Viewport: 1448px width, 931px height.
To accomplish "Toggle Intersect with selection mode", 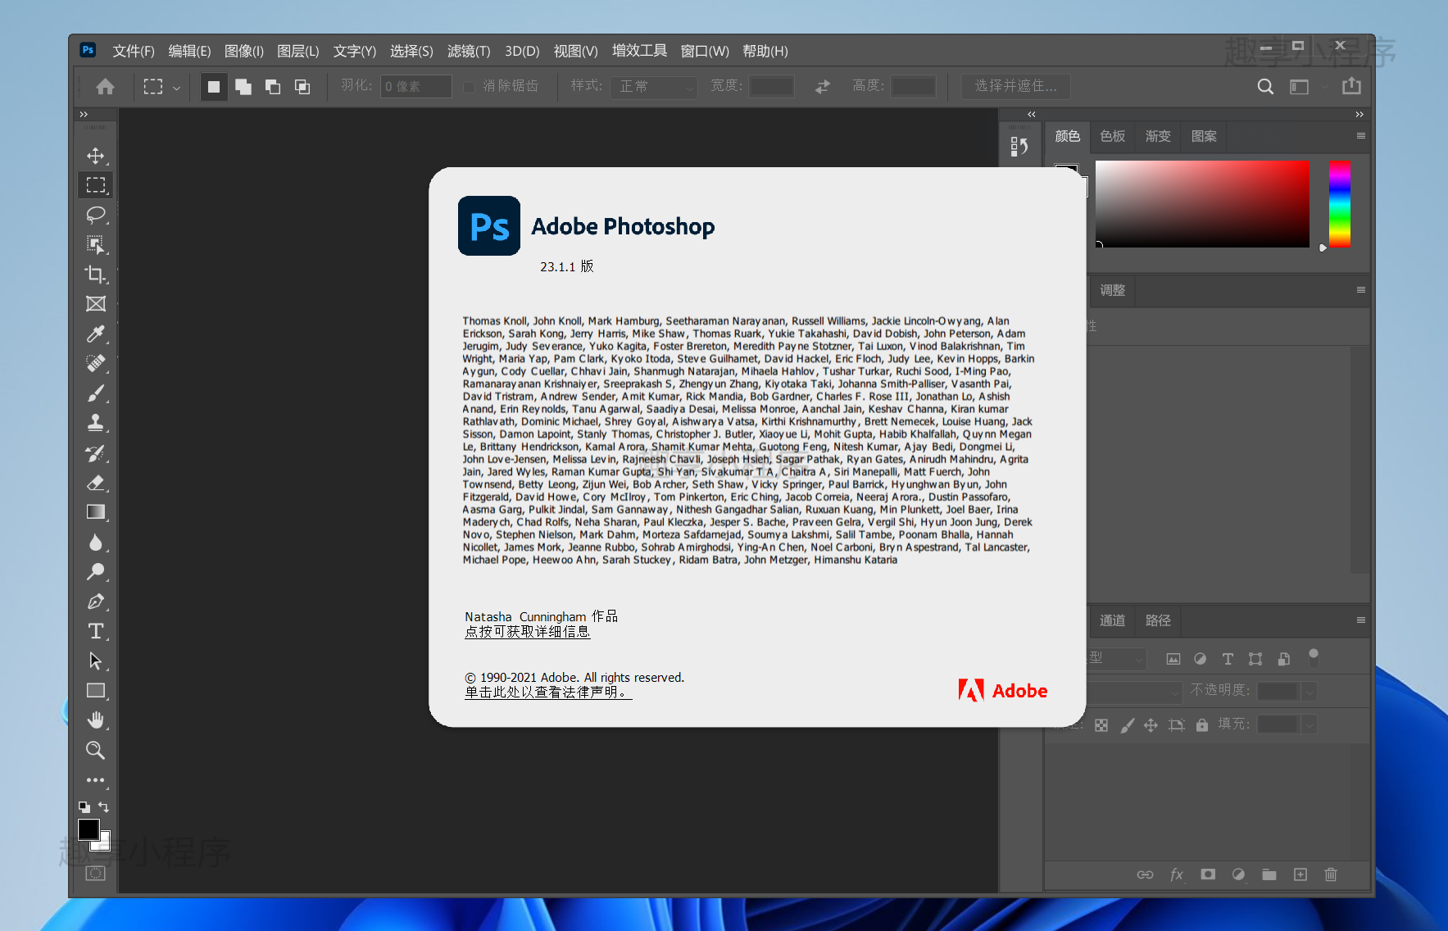I will click(x=302, y=86).
